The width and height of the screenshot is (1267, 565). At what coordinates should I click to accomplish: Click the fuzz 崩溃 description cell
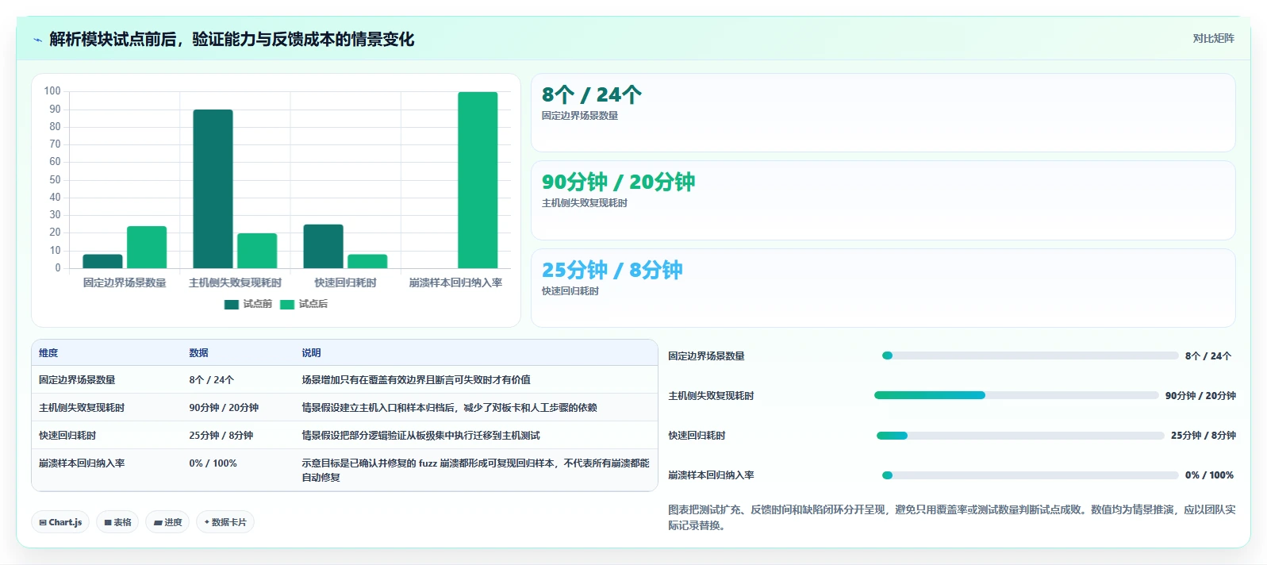pos(475,471)
